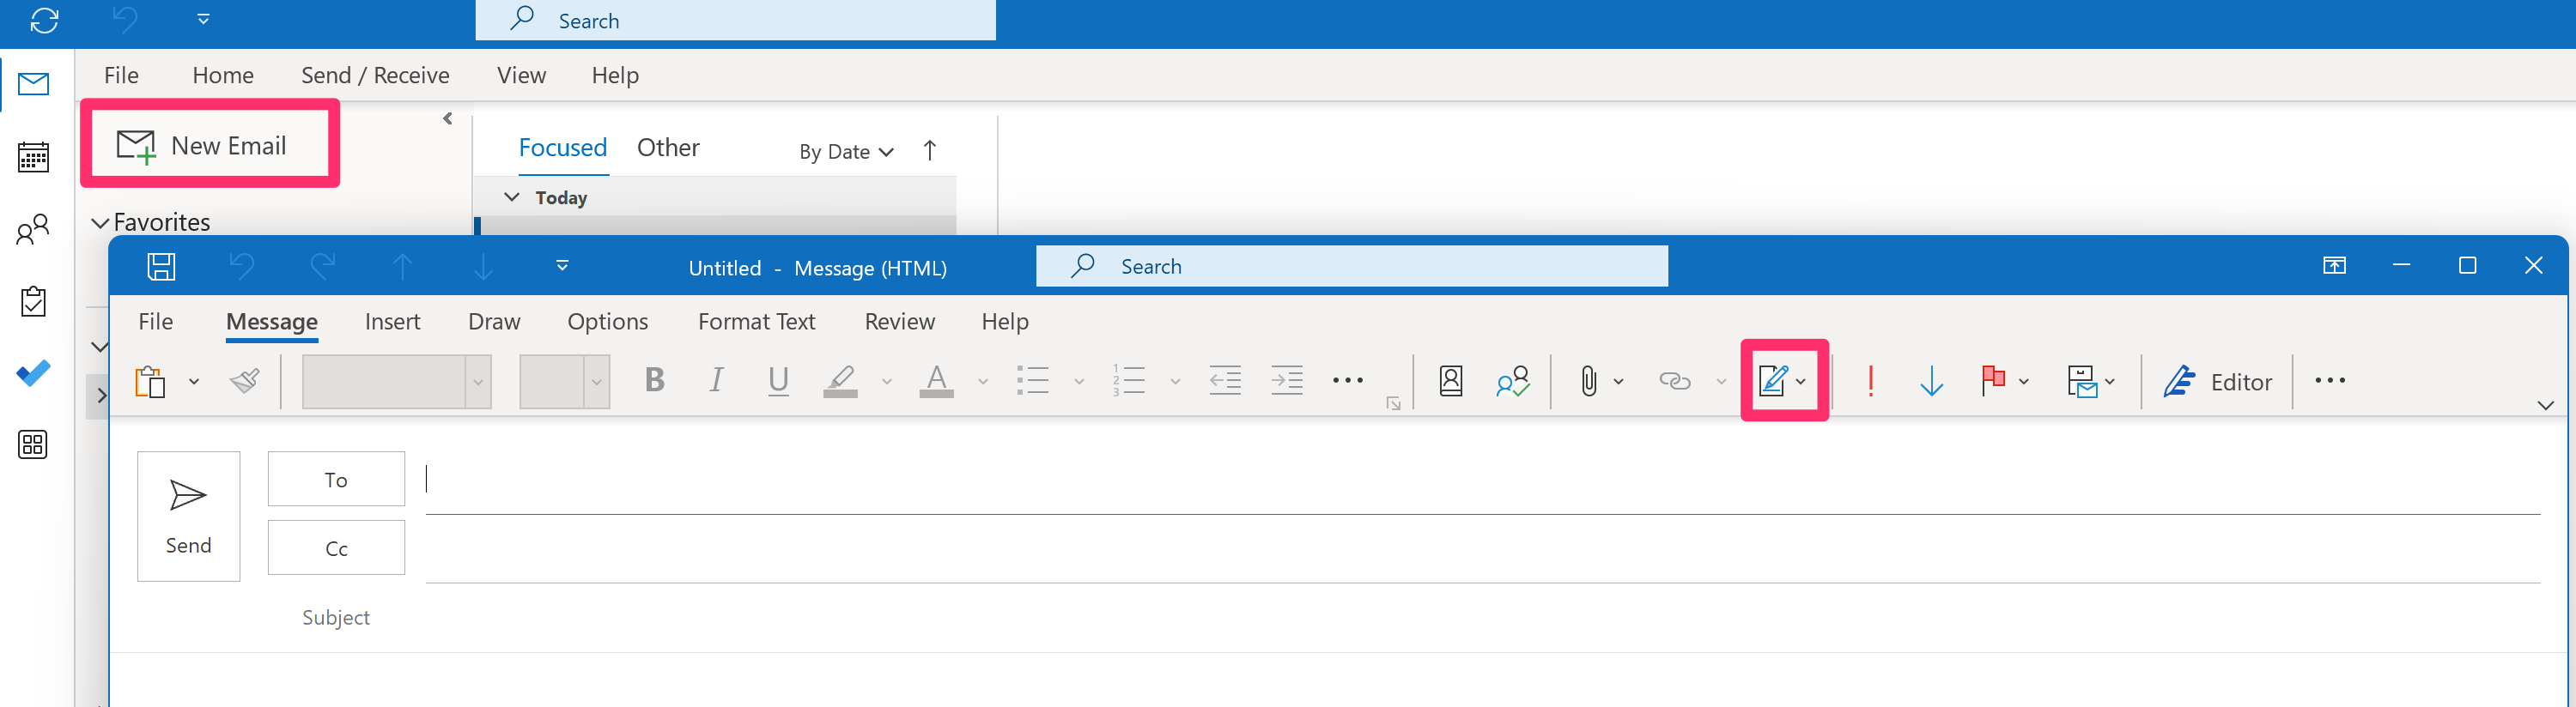Screen dimensions: 2576x707
Task: Open the Address Book
Action: 1451,380
